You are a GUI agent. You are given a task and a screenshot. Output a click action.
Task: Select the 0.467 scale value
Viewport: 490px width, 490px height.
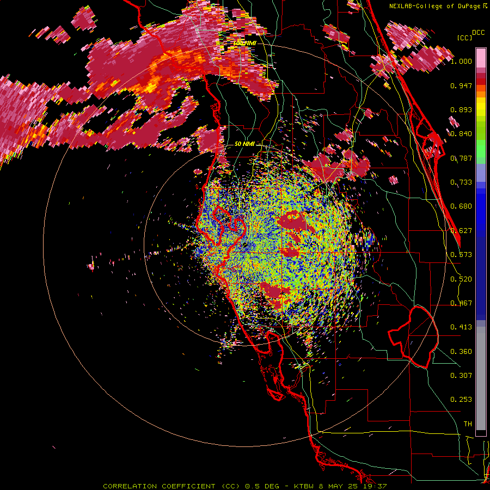[461, 303]
